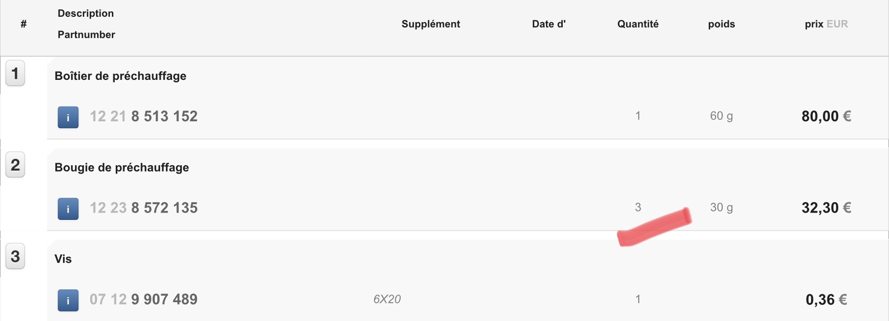Viewport: 889px width, 321px height.
Task: Click the Quantité column header
Action: tap(638, 24)
